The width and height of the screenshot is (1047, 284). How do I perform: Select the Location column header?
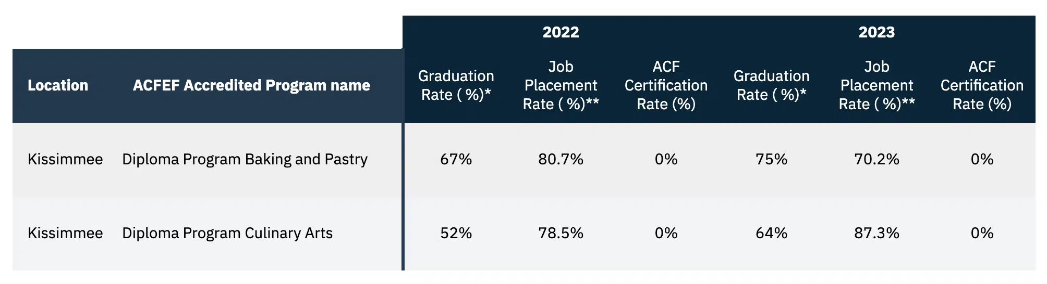58,85
